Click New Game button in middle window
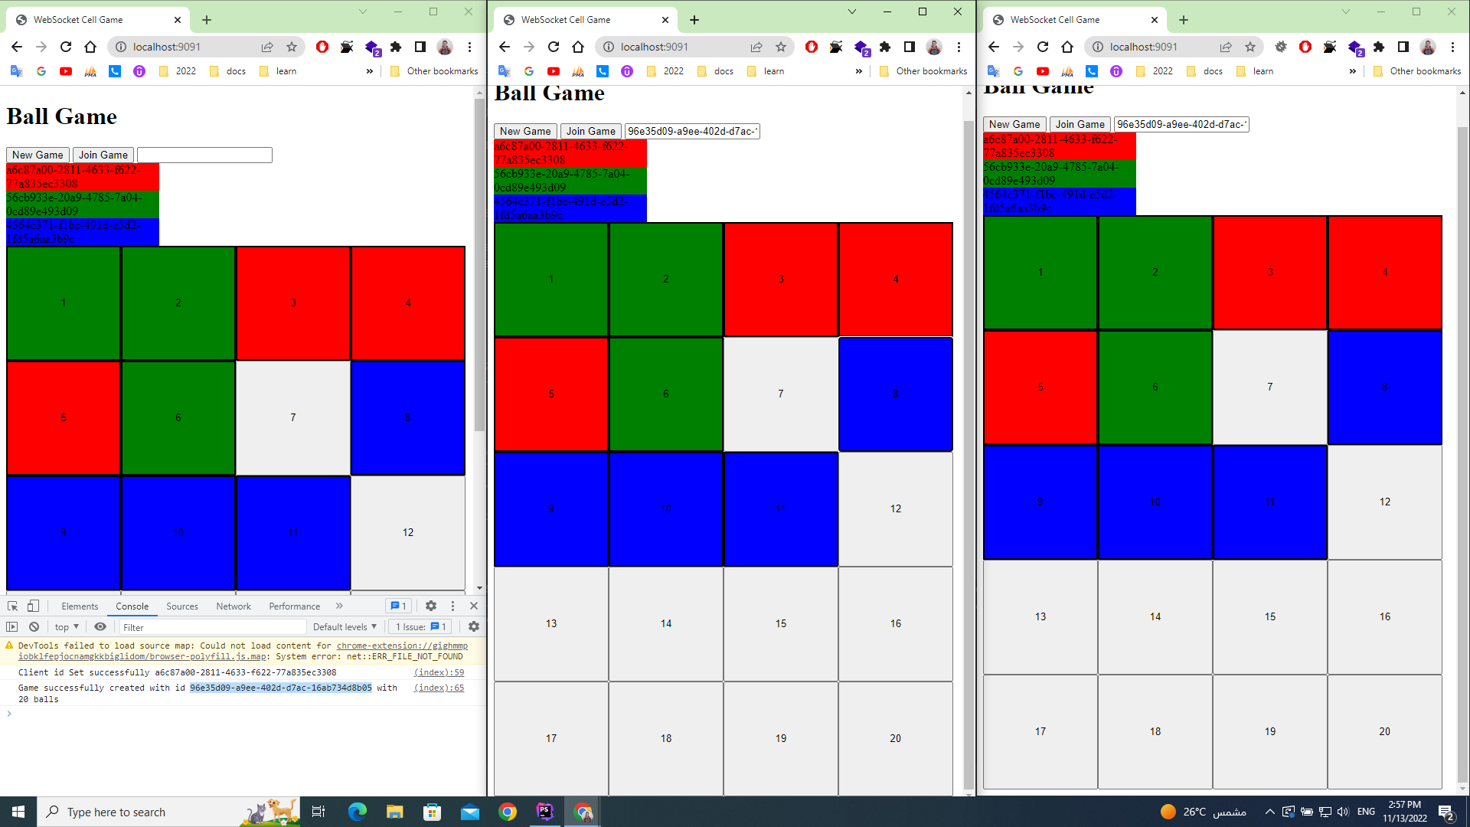1470x827 pixels. coord(525,131)
